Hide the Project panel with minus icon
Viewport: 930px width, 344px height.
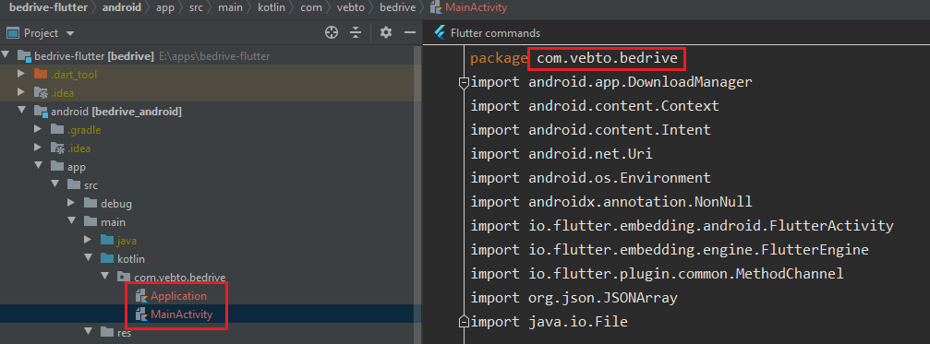(x=410, y=32)
